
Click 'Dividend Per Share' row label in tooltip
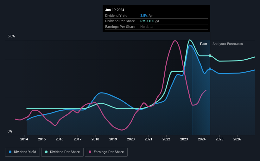click(120, 21)
